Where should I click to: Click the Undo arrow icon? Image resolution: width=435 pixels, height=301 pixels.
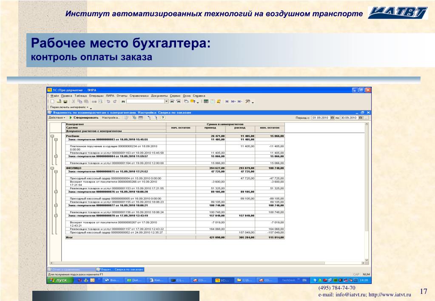tap(108, 102)
